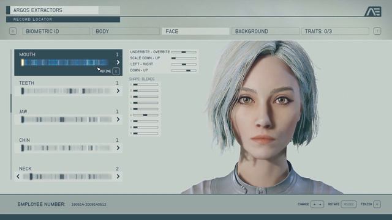Click the key icon right of Traits tab
This screenshot has width=392, height=220.
(x=377, y=31)
